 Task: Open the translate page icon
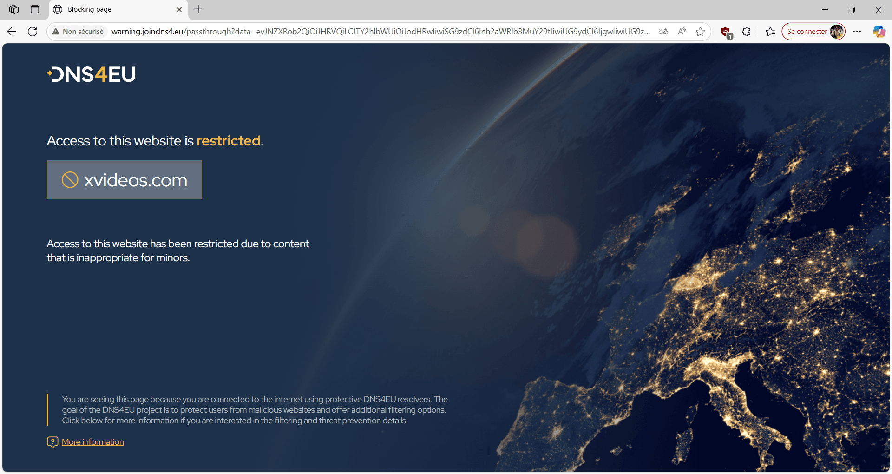point(663,32)
